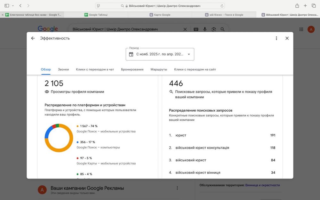Image resolution: width=320 pixels, height=200 pixels.
Task: Open Ваши кампании Google Рекламы three-dot menu
Action: [x=177, y=188]
